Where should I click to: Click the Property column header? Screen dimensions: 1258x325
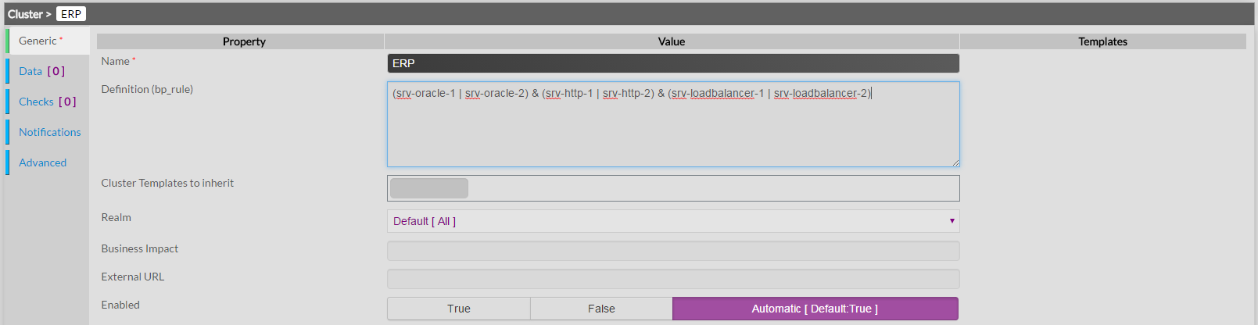(244, 41)
